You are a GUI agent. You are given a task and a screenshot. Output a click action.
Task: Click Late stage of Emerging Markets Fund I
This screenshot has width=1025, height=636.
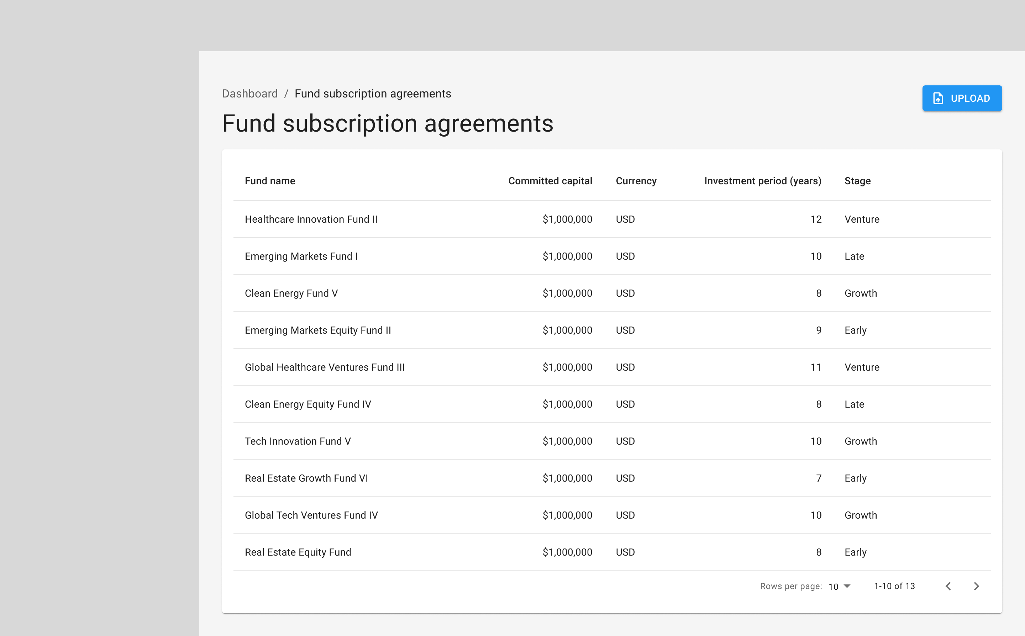point(854,256)
